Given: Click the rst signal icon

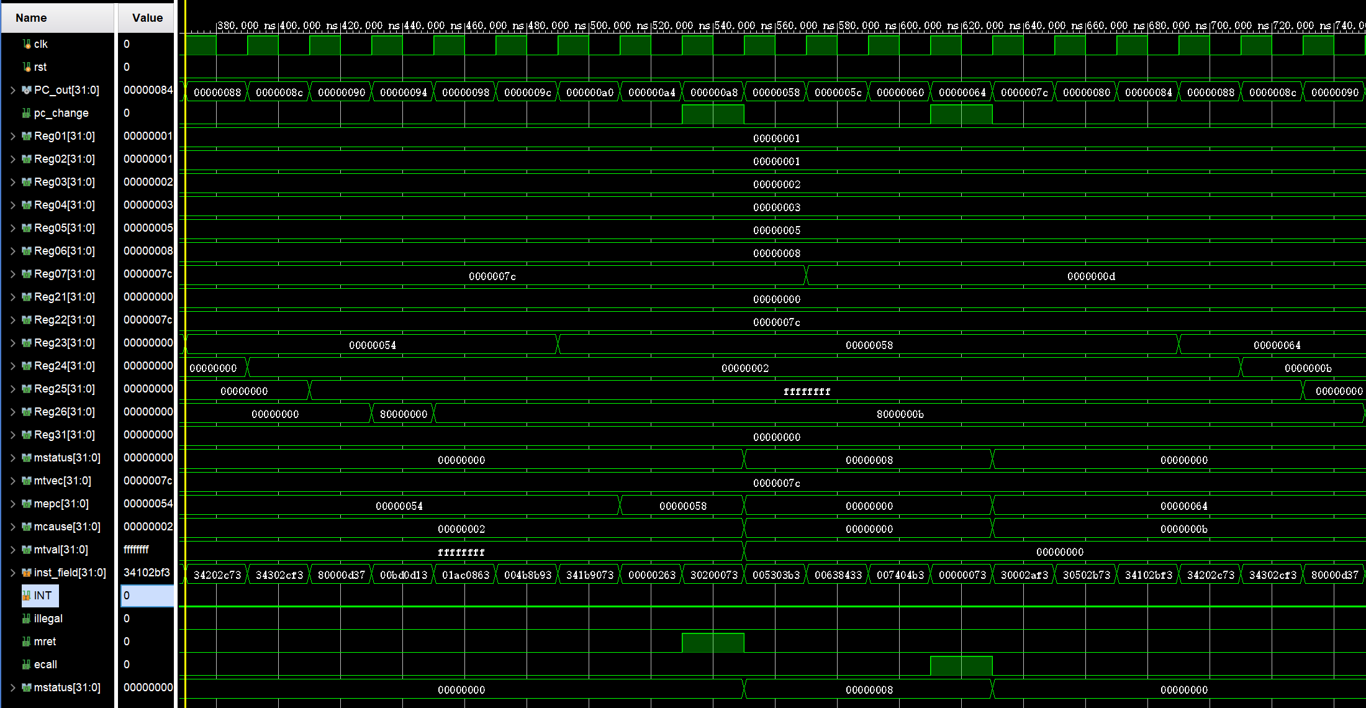Looking at the screenshot, I should pyautogui.click(x=27, y=67).
